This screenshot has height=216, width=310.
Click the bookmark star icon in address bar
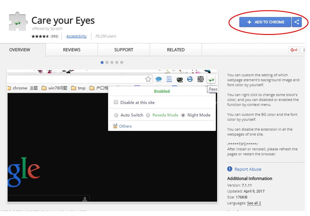coord(148,79)
